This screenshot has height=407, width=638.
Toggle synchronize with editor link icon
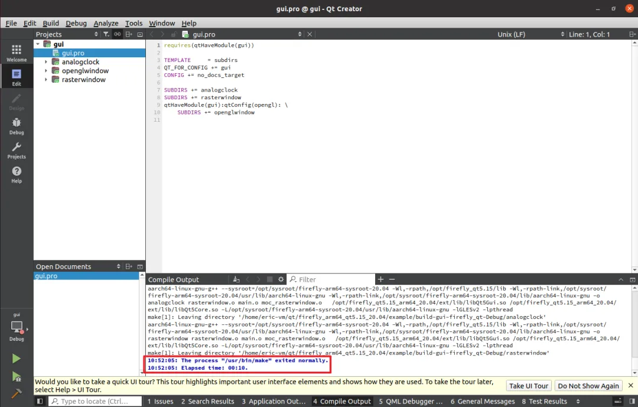click(117, 34)
